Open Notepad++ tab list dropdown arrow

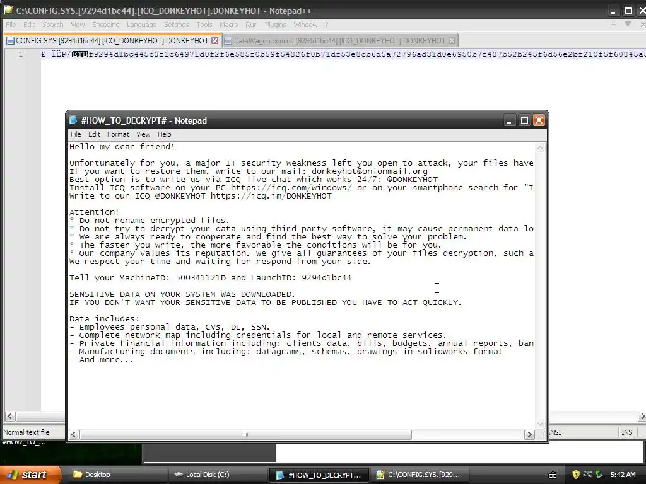point(628,25)
